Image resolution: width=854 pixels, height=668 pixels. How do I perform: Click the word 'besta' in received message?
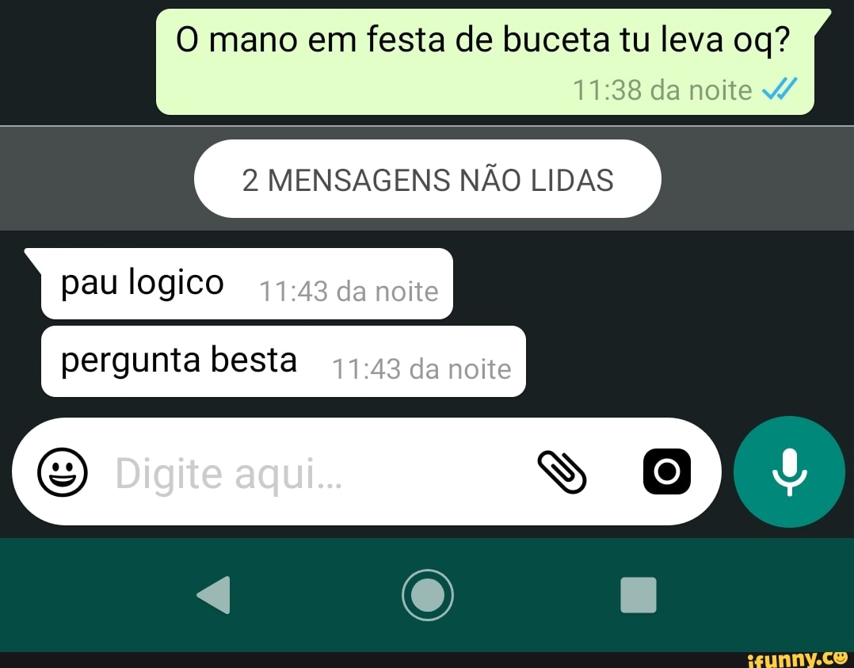point(254,360)
